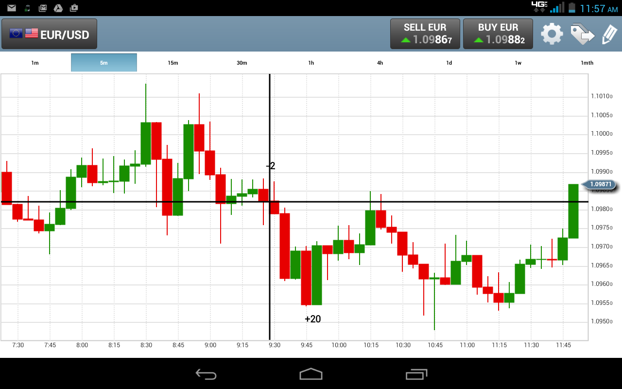Tap SELL EUR at 1.09867
The height and width of the screenshot is (389, 622).
[425, 34]
